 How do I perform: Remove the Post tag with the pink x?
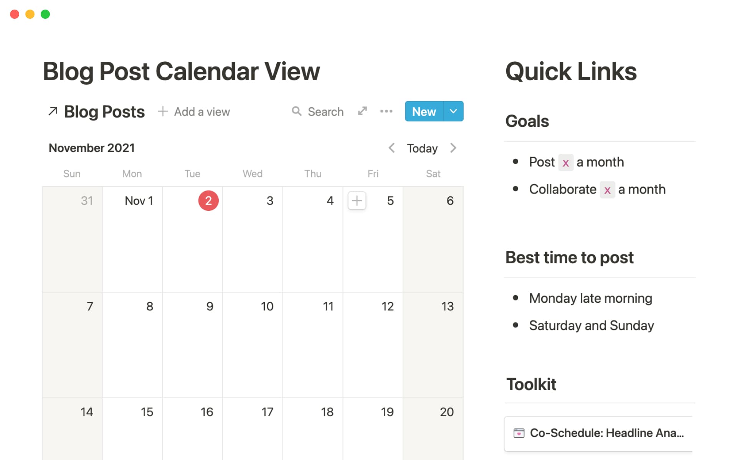(x=566, y=163)
